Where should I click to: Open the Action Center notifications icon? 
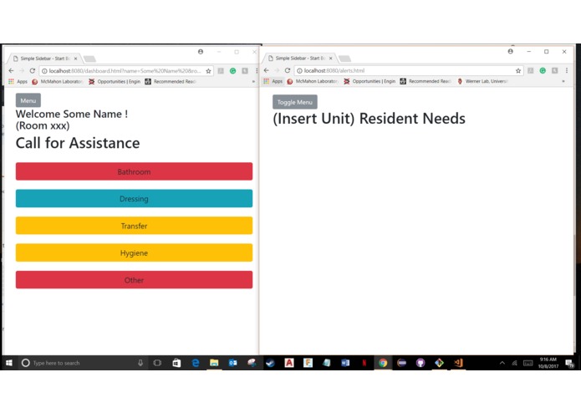click(570, 363)
